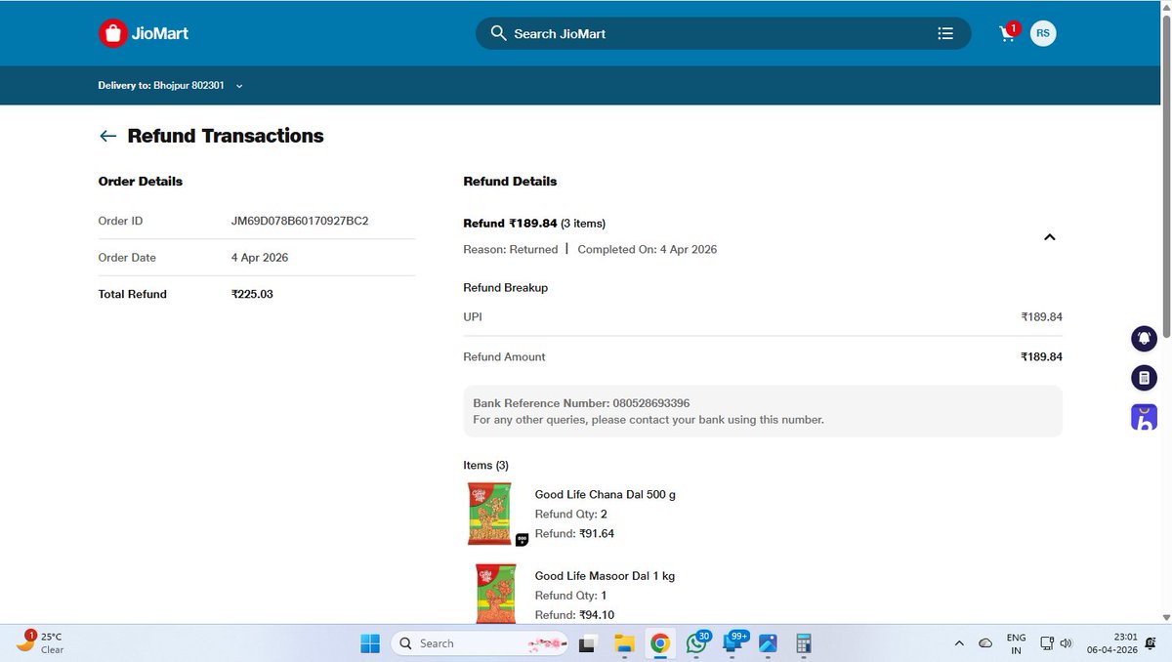1172x662 pixels.
Task: Open the shopping cart icon
Action: tap(1006, 32)
